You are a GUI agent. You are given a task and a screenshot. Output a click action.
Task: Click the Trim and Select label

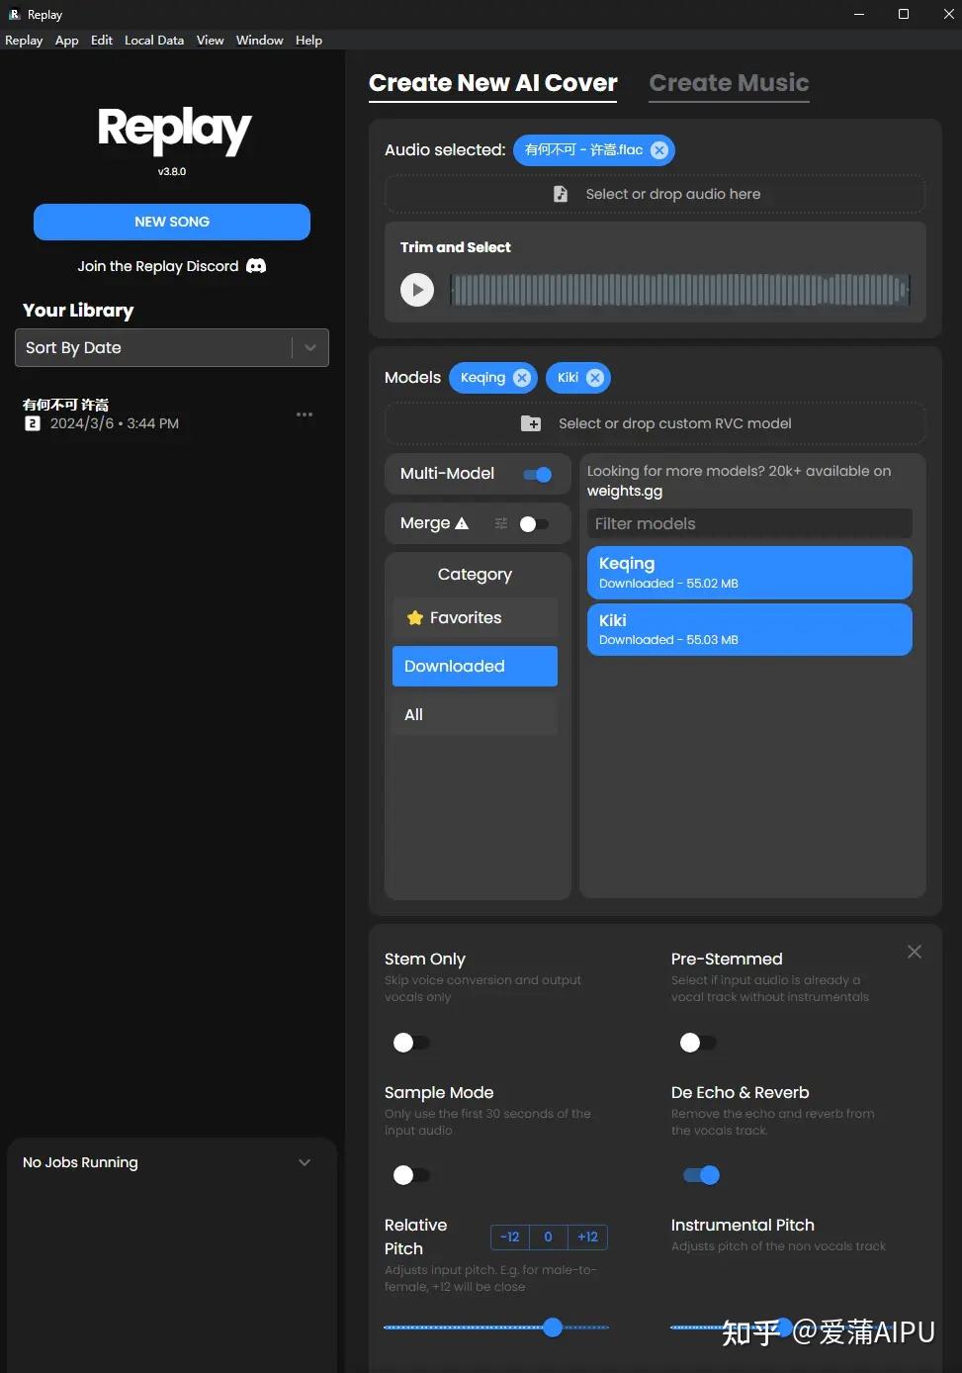coord(456,247)
